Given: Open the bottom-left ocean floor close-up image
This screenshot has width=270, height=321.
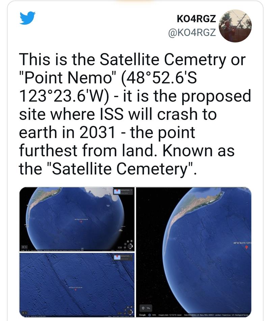Looking at the screenshot, I should (77, 285).
